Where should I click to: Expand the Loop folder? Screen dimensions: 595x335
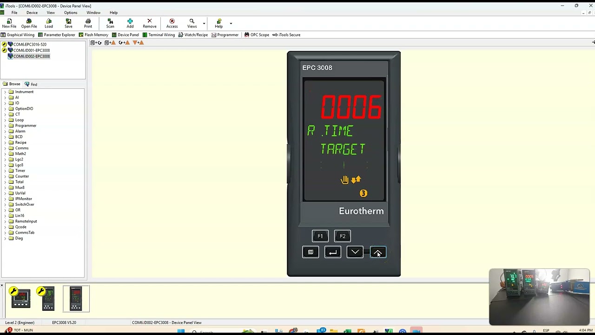click(5, 120)
